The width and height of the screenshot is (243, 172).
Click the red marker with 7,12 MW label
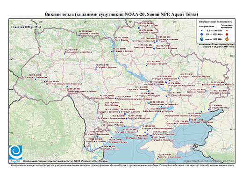pos(128,42)
